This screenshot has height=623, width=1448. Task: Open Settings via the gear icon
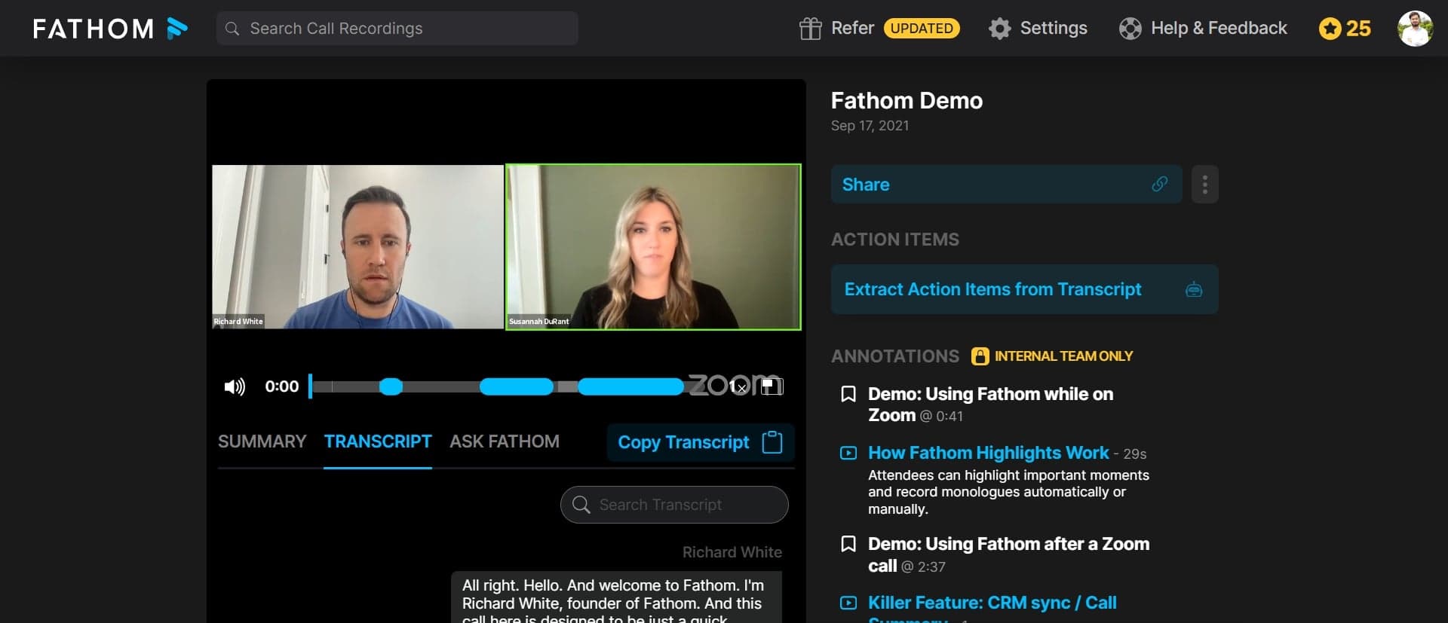(999, 29)
